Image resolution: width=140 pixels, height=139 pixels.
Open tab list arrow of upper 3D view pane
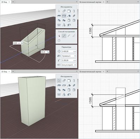[x=77, y=2]
